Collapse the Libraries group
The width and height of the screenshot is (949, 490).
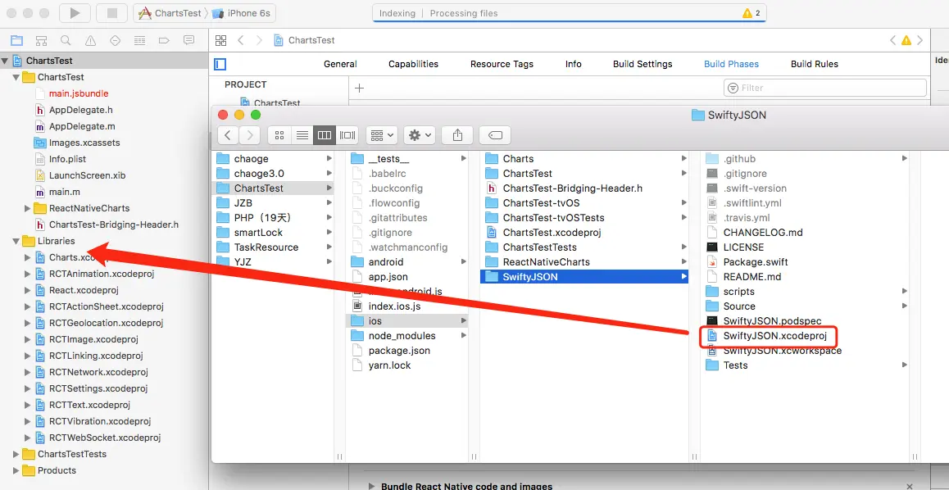pyautogui.click(x=16, y=241)
